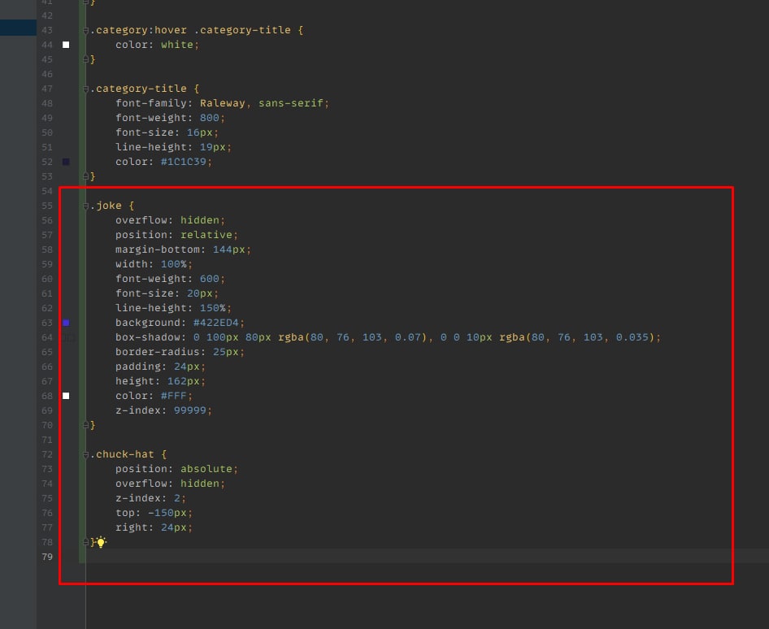Click the intention lightbulb on line 78

click(x=101, y=542)
